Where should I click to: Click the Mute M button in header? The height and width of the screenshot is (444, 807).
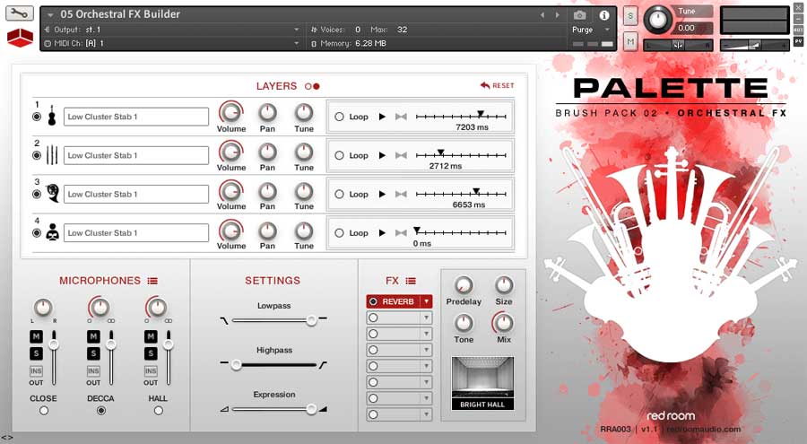click(630, 41)
